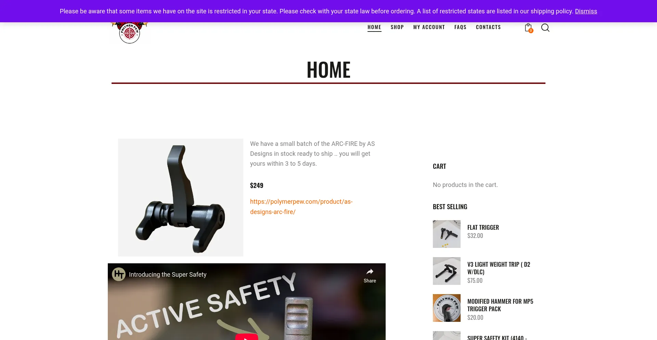
Task: Open the FAQs page
Action: click(x=460, y=27)
